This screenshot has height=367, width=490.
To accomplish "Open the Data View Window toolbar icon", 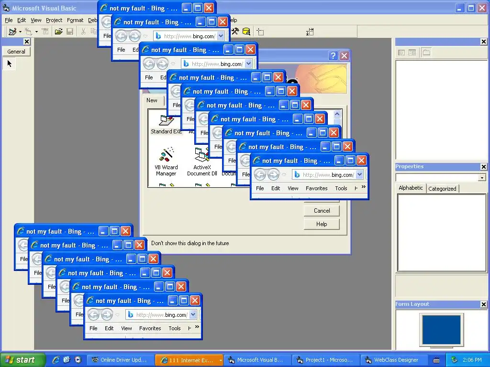I will [246, 32].
